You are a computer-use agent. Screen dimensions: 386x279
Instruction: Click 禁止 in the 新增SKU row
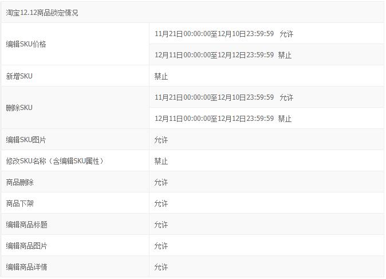click(x=161, y=76)
